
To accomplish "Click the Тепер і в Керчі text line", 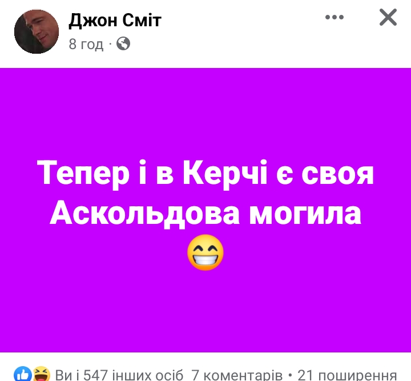I will click(x=205, y=174).
